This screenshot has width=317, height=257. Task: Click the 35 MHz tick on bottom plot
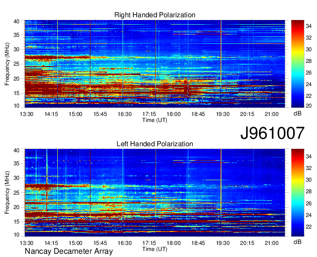coord(16,163)
